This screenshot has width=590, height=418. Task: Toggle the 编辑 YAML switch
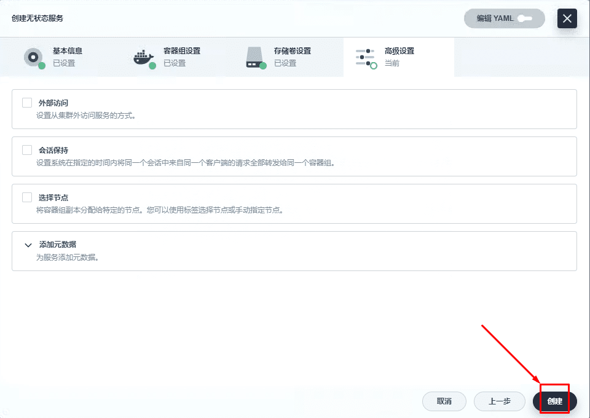coord(525,18)
